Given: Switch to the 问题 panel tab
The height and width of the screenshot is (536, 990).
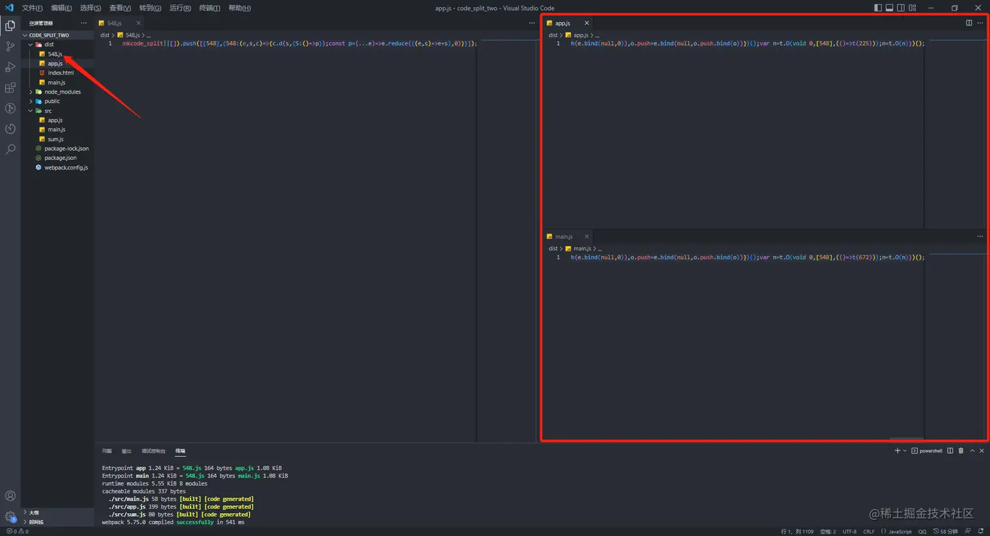Looking at the screenshot, I should click(x=107, y=451).
